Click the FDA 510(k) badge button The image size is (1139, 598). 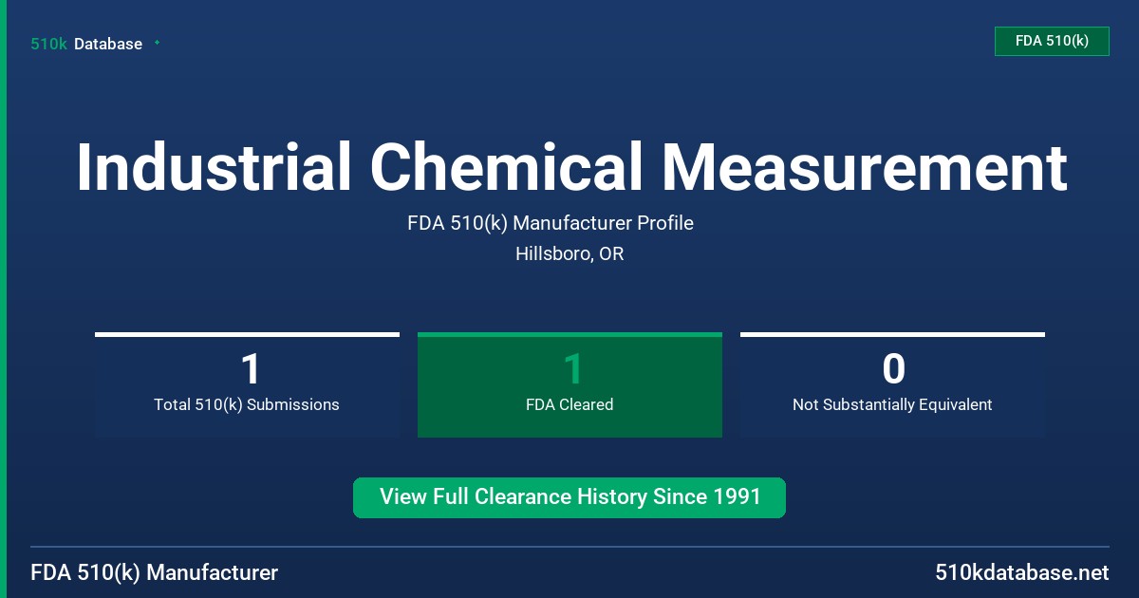[x=1052, y=41]
